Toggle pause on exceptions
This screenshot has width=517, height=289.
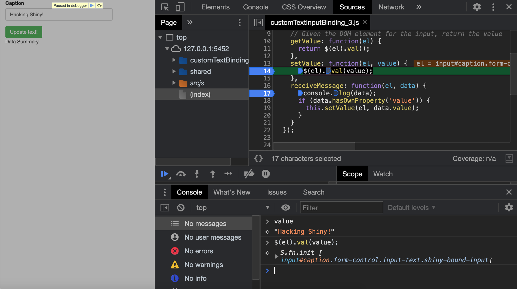(x=266, y=174)
